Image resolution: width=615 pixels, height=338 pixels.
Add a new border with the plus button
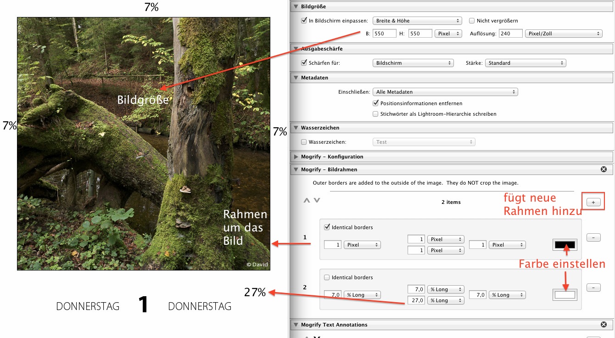tap(593, 202)
